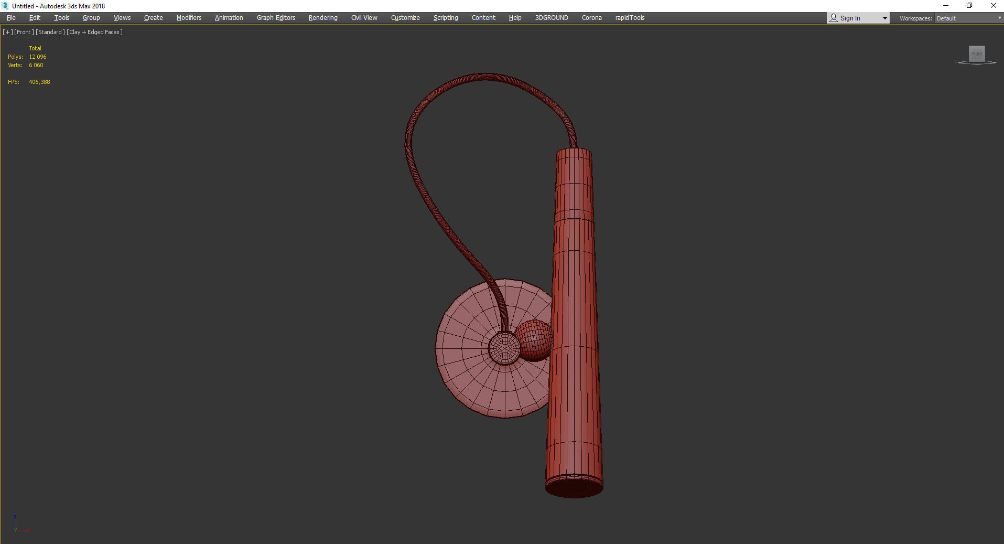Open the rapidTools menu
The width and height of the screenshot is (1004, 544).
(x=630, y=18)
